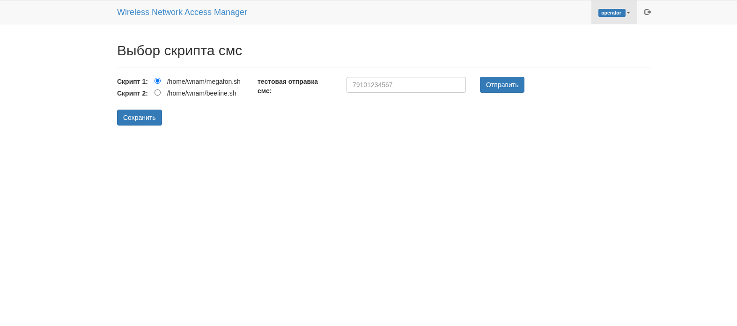Open the Wireless Network Access Manager home link

182,12
